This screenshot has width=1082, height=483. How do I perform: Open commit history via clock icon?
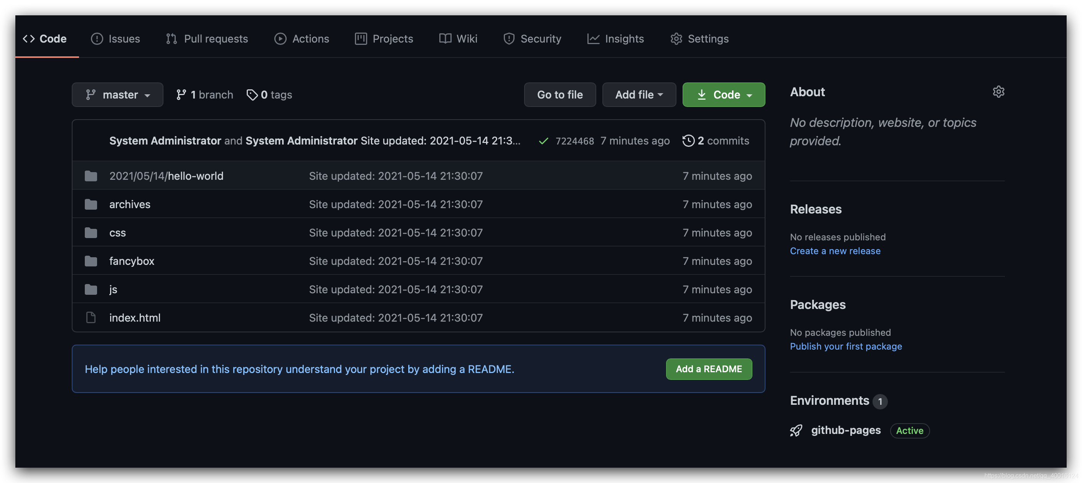click(688, 141)
